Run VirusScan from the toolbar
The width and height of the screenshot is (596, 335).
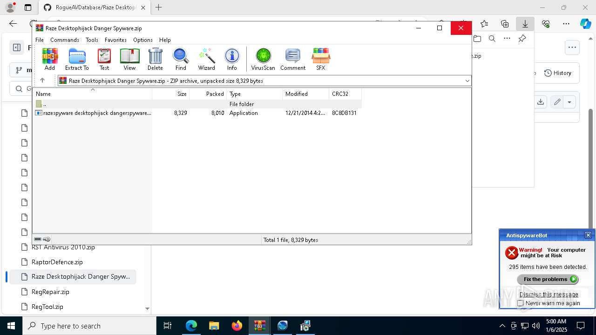pyautogui.click(x=263, y=59)
